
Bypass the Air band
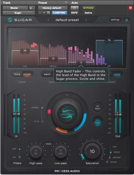[x=112, y=82]
